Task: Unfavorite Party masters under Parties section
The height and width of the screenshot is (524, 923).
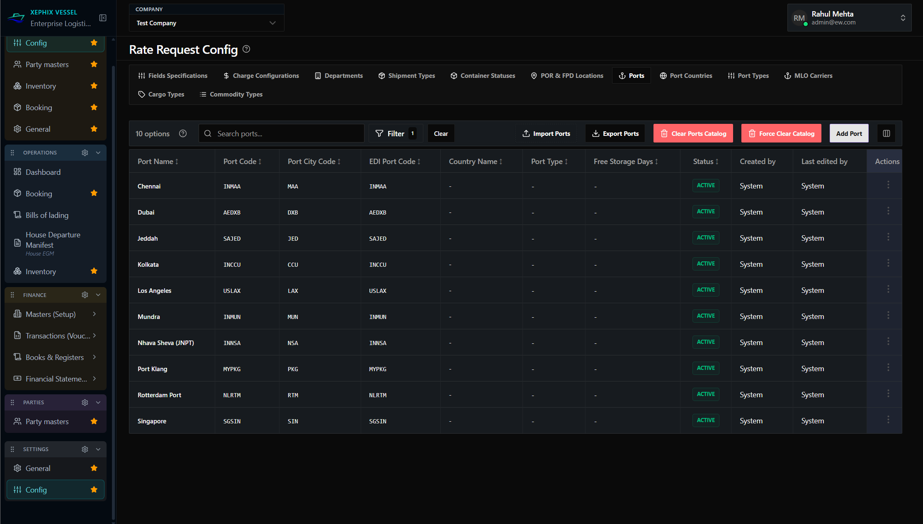Action: [x=94, y=421]
